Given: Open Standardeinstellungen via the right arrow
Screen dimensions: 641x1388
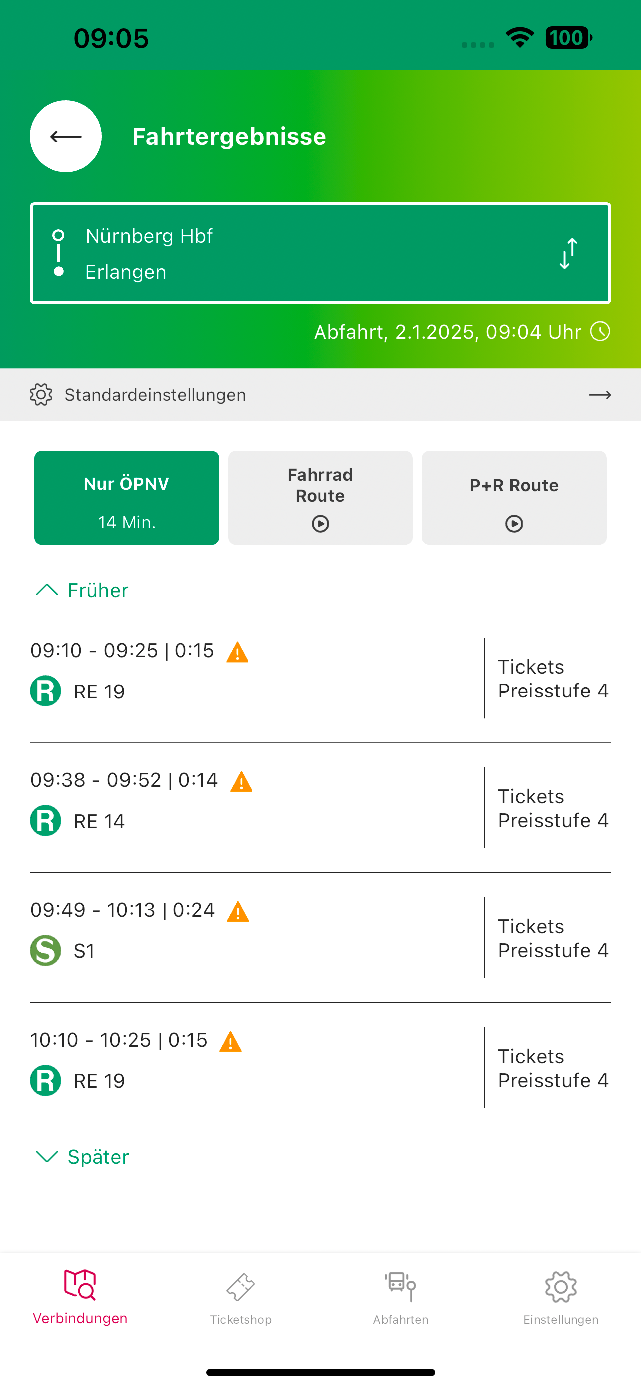Looking at the screenshot, I should (599, 395).
